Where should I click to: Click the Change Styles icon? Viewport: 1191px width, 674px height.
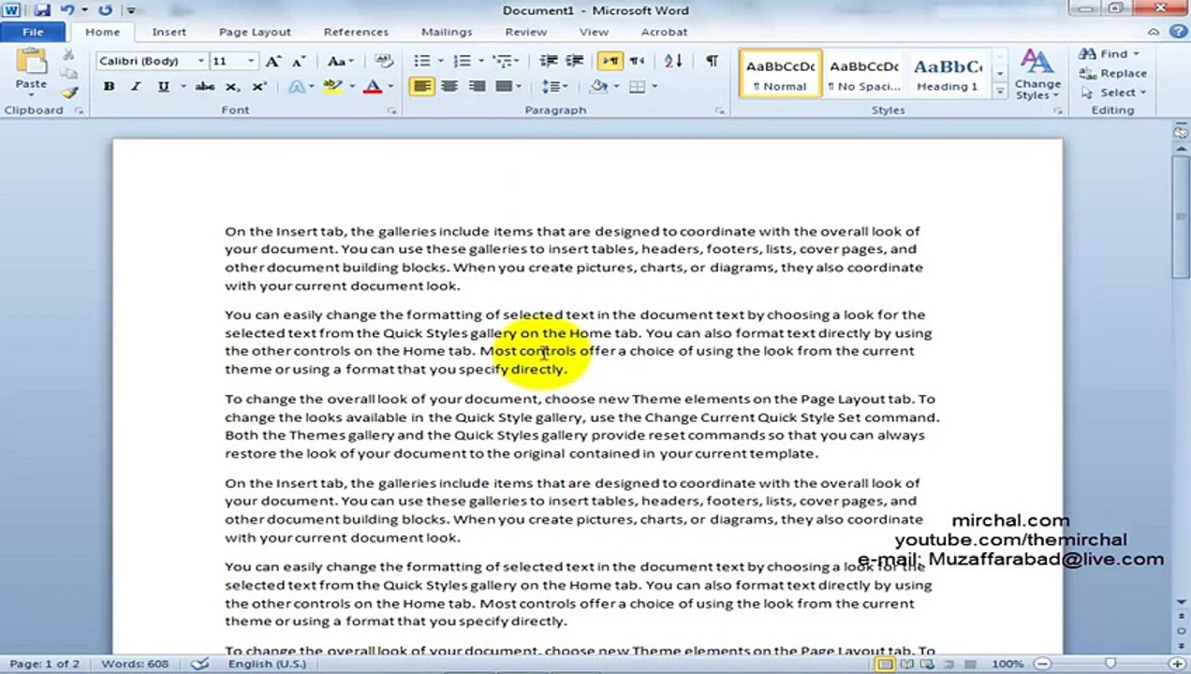coord(1037,75)
